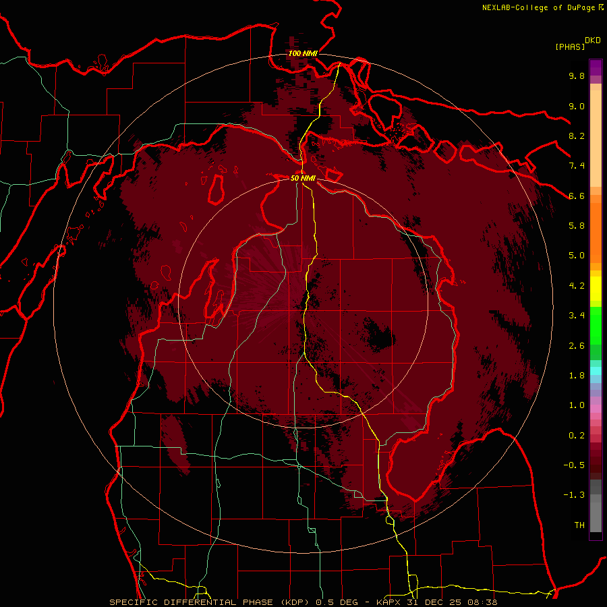Click the 9.8 scale value
Screen dimensions: 607x607
click(577, 76)
